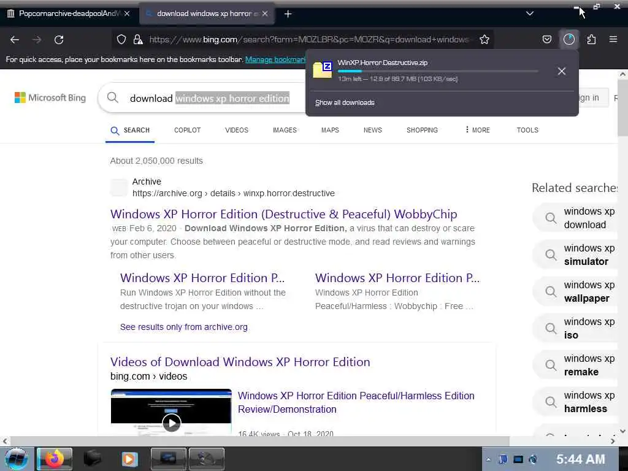Click the horizontal scrollbar at page bottom
The height and width of the screenshot is (471, 628).
(x=259, y=441)
